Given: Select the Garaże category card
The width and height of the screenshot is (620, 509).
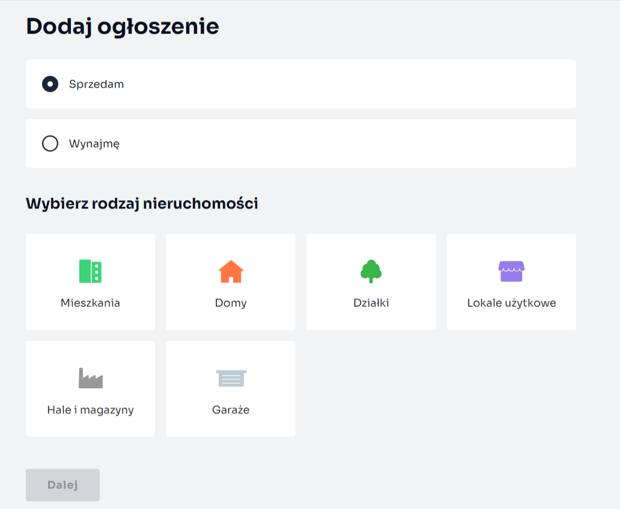Looking at the screenshot, I should 231,388.
